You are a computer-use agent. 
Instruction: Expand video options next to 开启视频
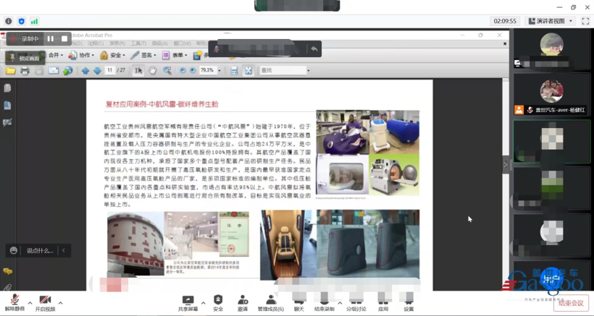pyautogui.click(x=60, y=303)
